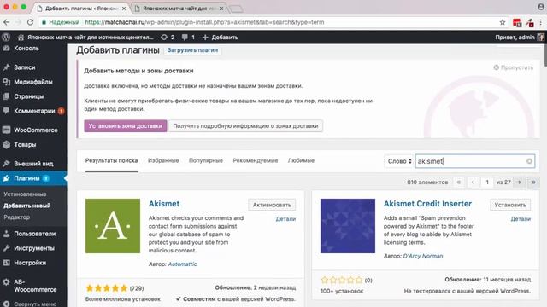Click Установить for Akismet Credit Inserter
The height and width of the screenshot is (307, 547).
click(x=510, y=205)
